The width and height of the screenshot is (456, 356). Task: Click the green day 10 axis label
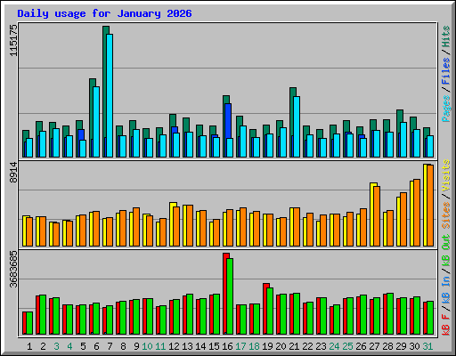coord(147,346)
